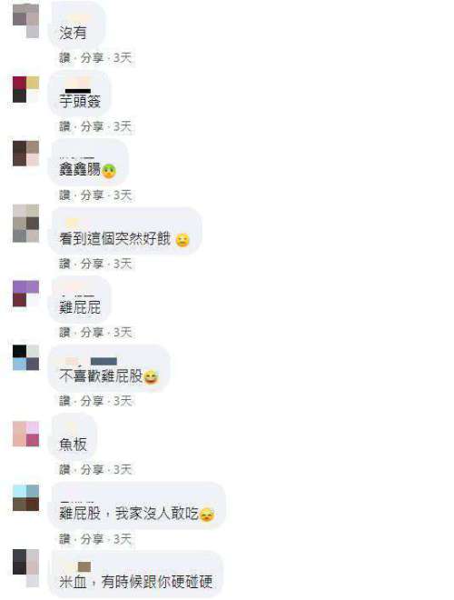Click the 米血，有時候跟你硬碰硬 comment bubble
Screen dimensions: 454x600
(135, 575)
